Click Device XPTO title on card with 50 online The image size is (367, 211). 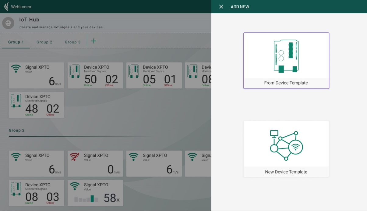[x=97, y=67]
